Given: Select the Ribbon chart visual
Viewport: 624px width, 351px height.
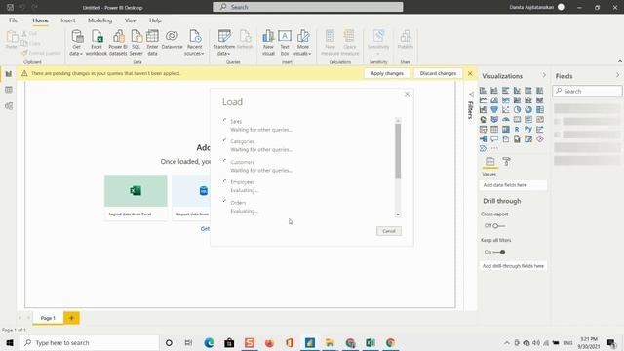Looking at the screenshot, I should coord(539,99).
